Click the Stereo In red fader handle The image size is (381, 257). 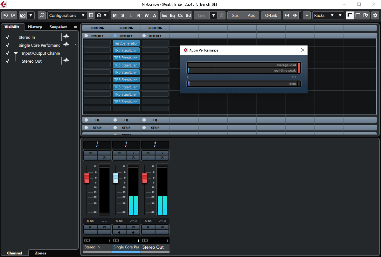87,178
